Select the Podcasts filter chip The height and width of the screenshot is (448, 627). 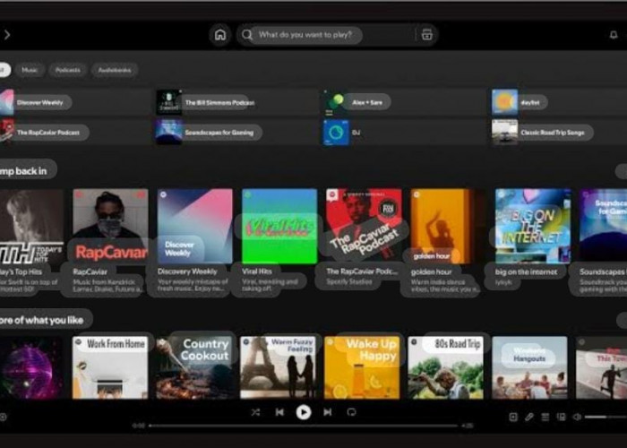pyautogui.click(x=67, y=70)
